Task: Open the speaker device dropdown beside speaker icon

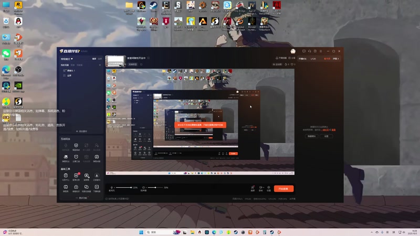Action: [x=145, y=188]
